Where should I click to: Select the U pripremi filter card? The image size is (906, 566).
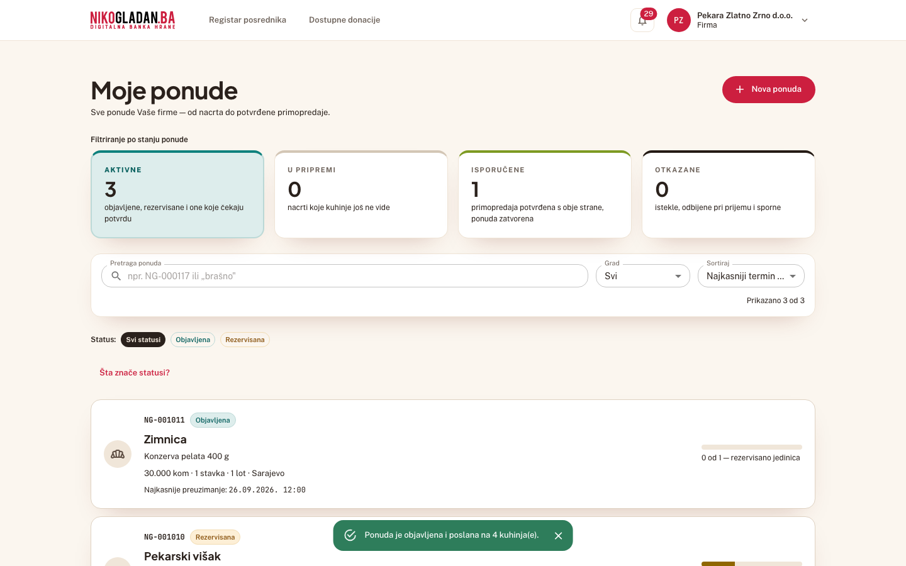(361, 194)
